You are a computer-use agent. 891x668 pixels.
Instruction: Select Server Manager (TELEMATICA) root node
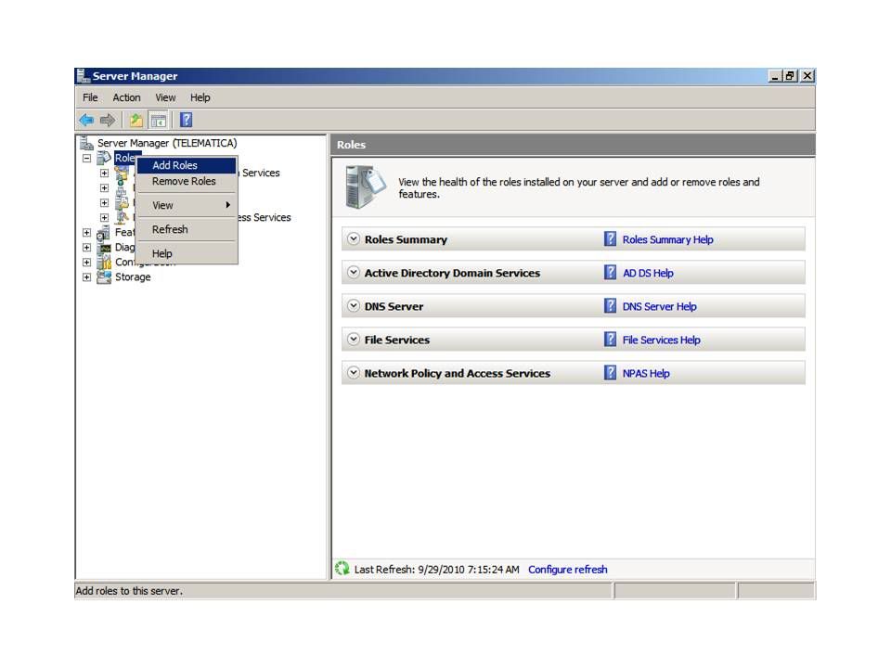(166, 143)
